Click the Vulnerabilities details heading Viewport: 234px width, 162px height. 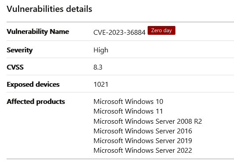click(x=49, y=9)
